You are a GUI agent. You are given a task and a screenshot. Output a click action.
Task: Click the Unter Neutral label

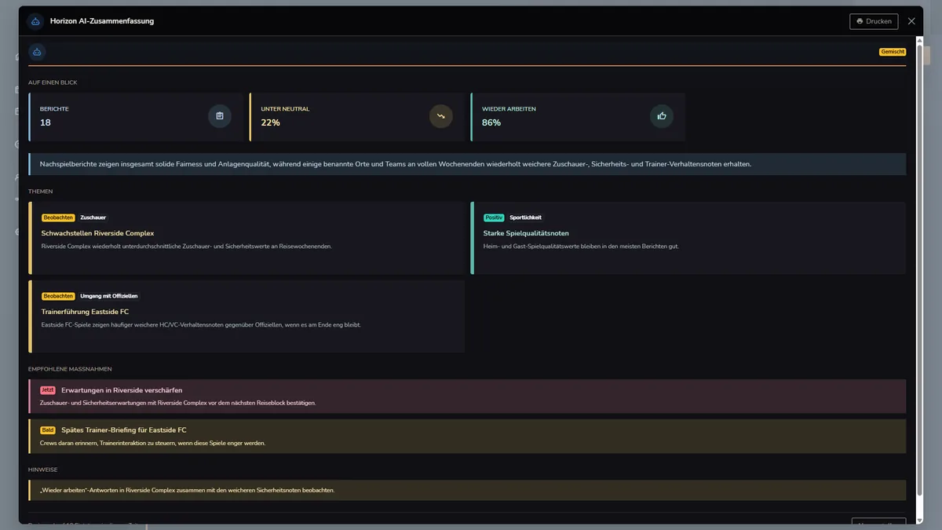click(285, 109)
